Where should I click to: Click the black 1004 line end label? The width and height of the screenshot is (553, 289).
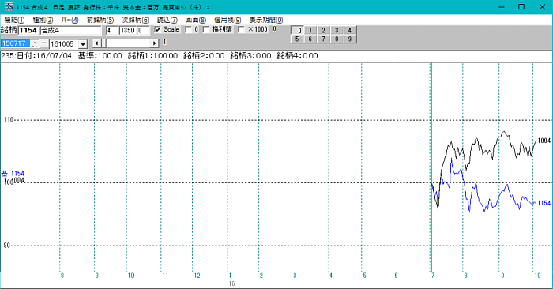point(544,141)
